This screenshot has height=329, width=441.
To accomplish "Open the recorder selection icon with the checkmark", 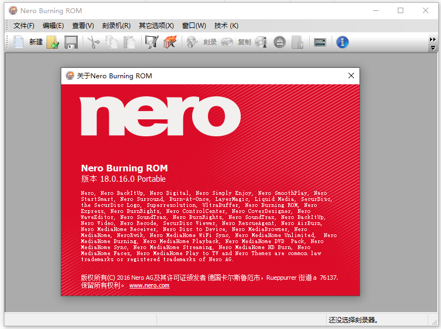I will 152,42.
